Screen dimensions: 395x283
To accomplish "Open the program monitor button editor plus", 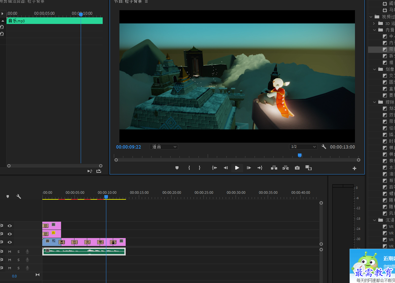I will [354, 168].
